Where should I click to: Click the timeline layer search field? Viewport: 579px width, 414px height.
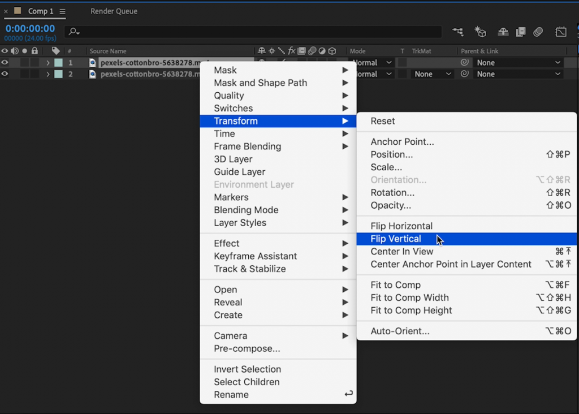tap(254, 32)
